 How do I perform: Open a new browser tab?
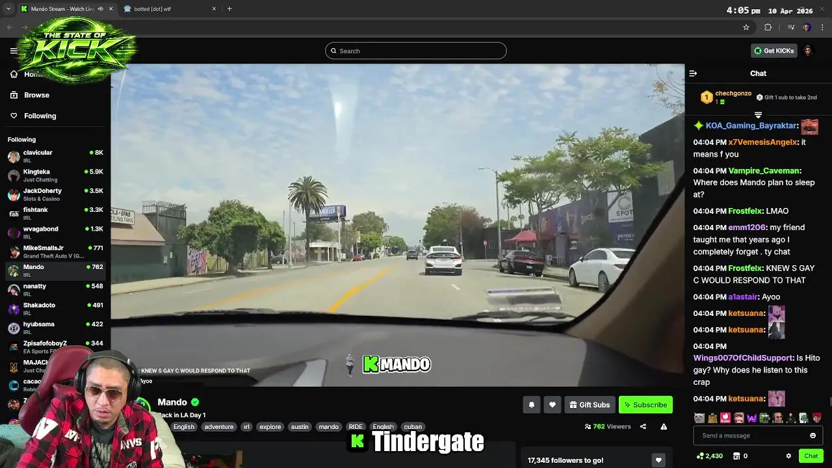point(229,9)
